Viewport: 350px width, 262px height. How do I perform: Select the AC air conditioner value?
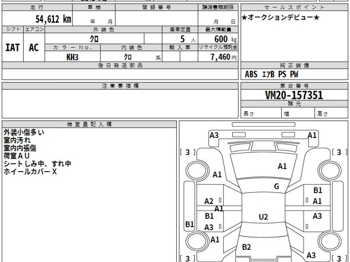(x=34, y=47)
